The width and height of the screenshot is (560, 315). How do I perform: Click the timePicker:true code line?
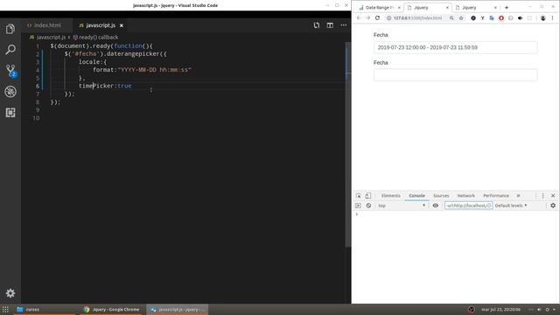[x=105, y=86]
